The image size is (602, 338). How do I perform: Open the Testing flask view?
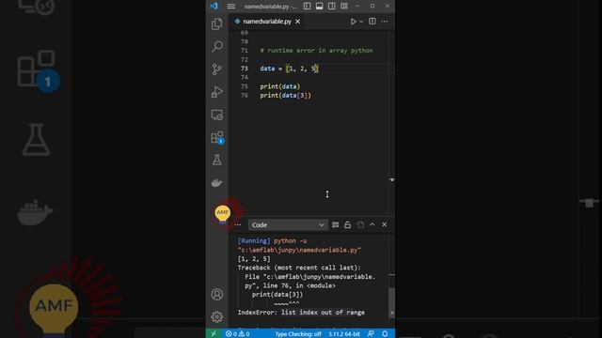[x=217, y=160]
